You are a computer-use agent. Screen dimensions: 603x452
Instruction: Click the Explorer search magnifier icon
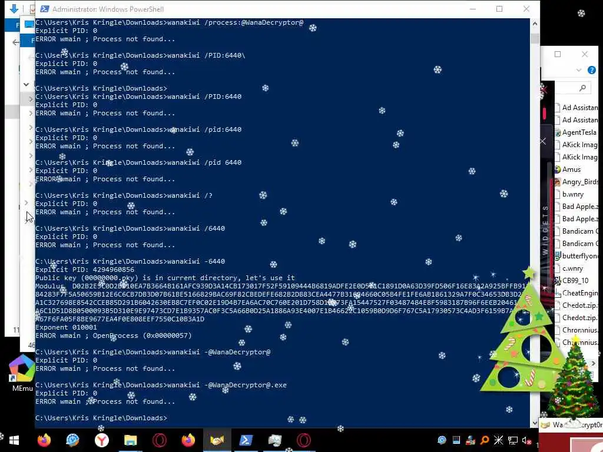582,88
